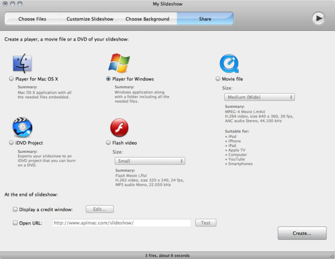Click the 'At the end of slideshow:' label
This screenshot has height=259, width=335.
pos(31,195)
